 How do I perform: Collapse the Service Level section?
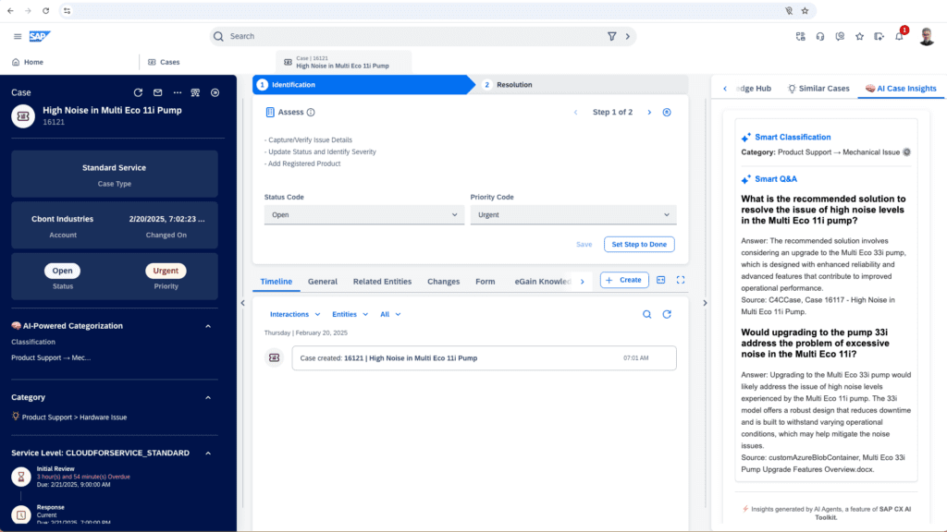tap(207, 453)
